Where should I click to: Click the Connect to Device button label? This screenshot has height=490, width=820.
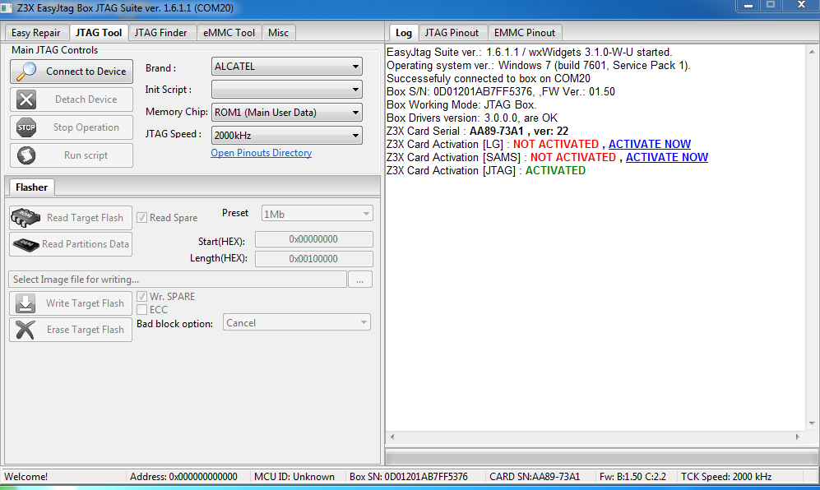click(86, 72)
